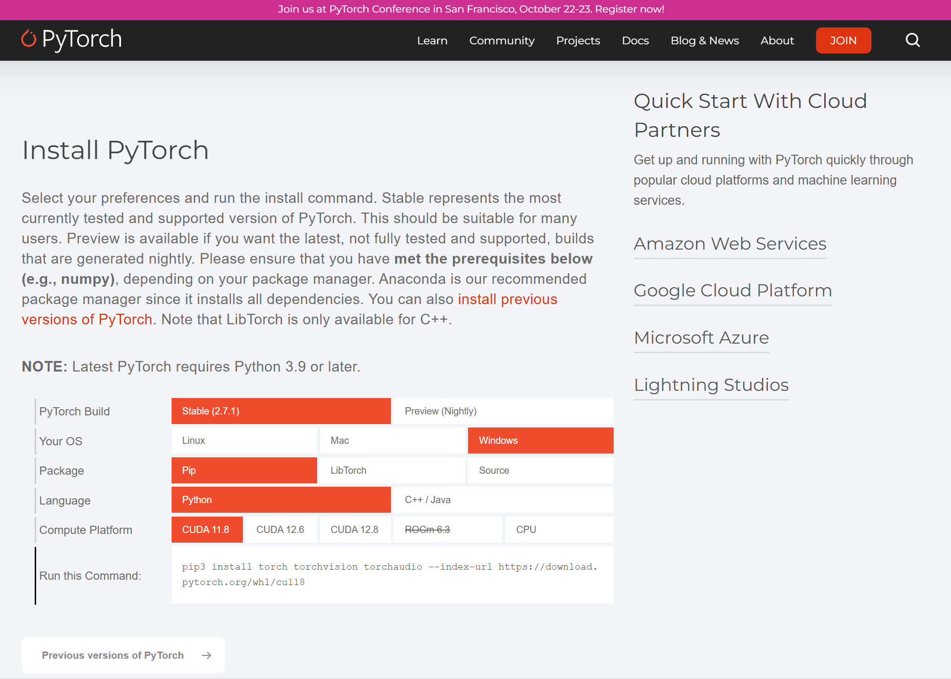
Task: Choose CPU as compute platform
Action: [559, 529]
